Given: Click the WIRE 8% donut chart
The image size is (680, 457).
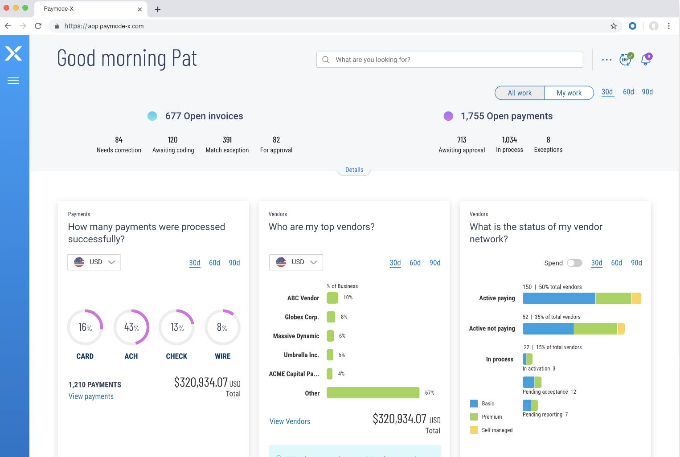Looking at the screenshot, I should coord(223,327).
